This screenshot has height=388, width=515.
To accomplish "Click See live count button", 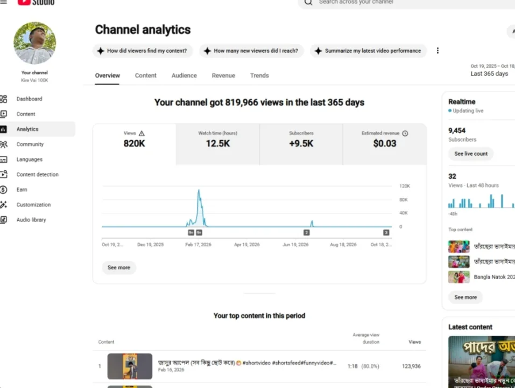I will (471, 154).
